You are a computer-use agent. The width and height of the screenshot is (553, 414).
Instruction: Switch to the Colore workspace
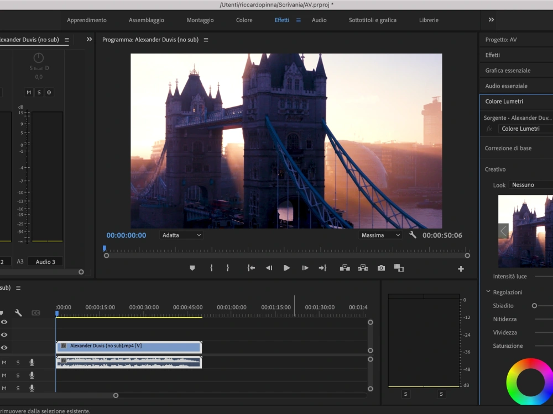click(x=244, y=20)
